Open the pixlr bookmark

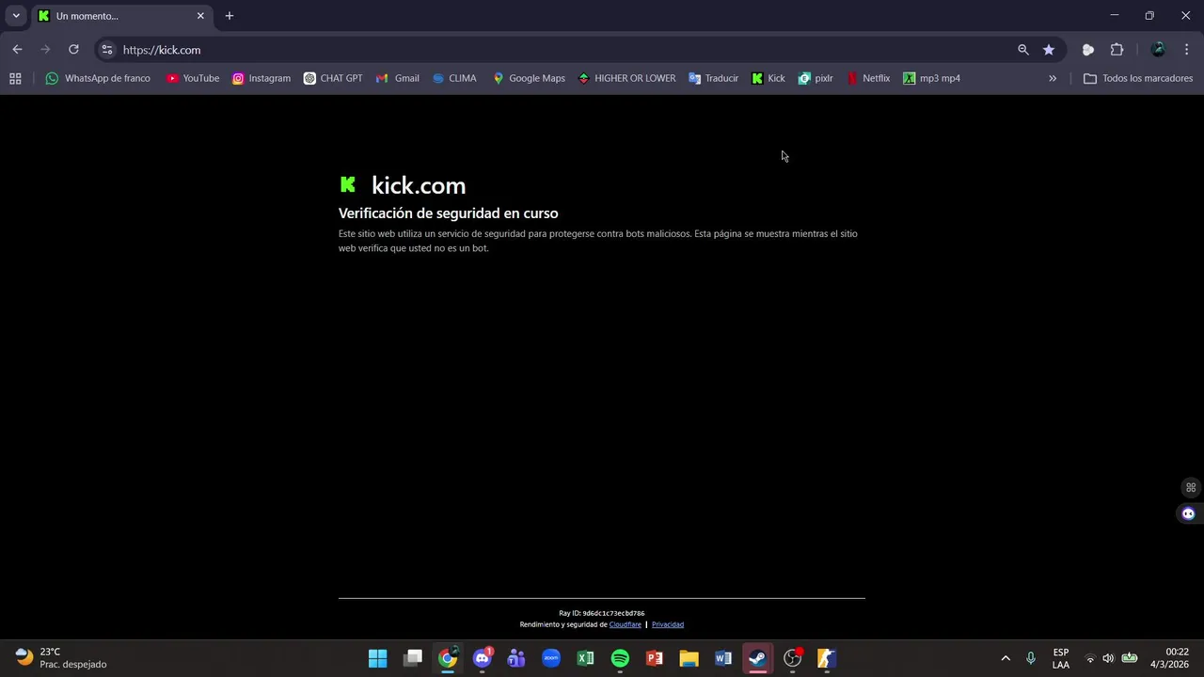815,78
